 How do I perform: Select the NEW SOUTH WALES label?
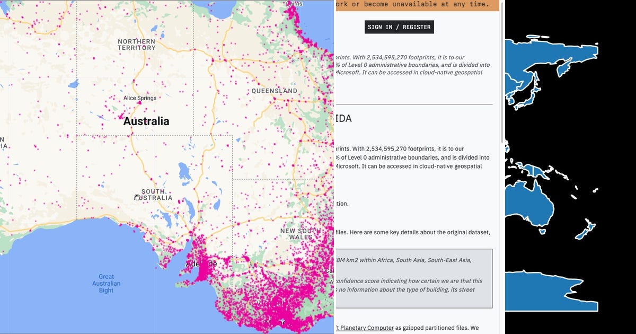point(301,234)
